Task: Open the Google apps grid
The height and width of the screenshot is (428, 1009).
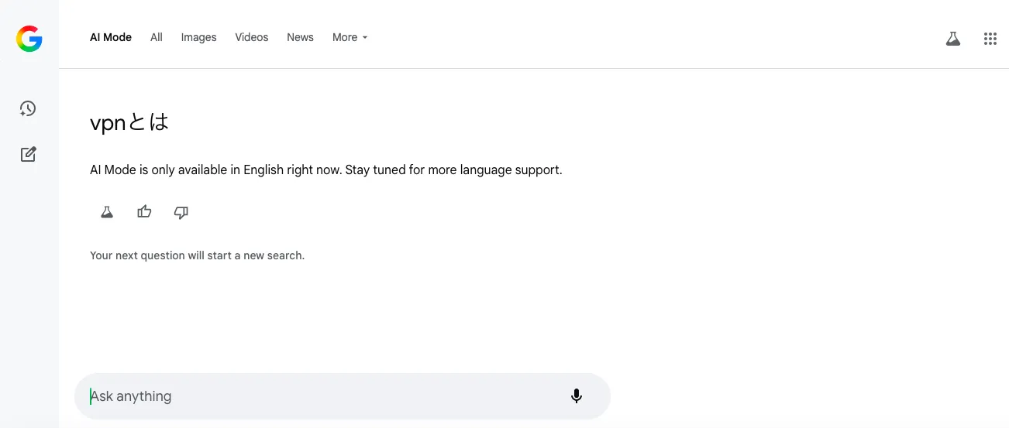Action: coord(990,38)
